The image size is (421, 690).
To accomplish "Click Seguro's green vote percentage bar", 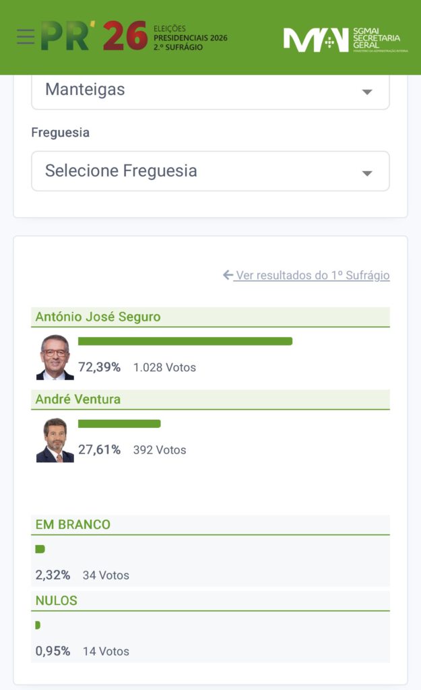I will pyautogui.click(x=185, y=341).
